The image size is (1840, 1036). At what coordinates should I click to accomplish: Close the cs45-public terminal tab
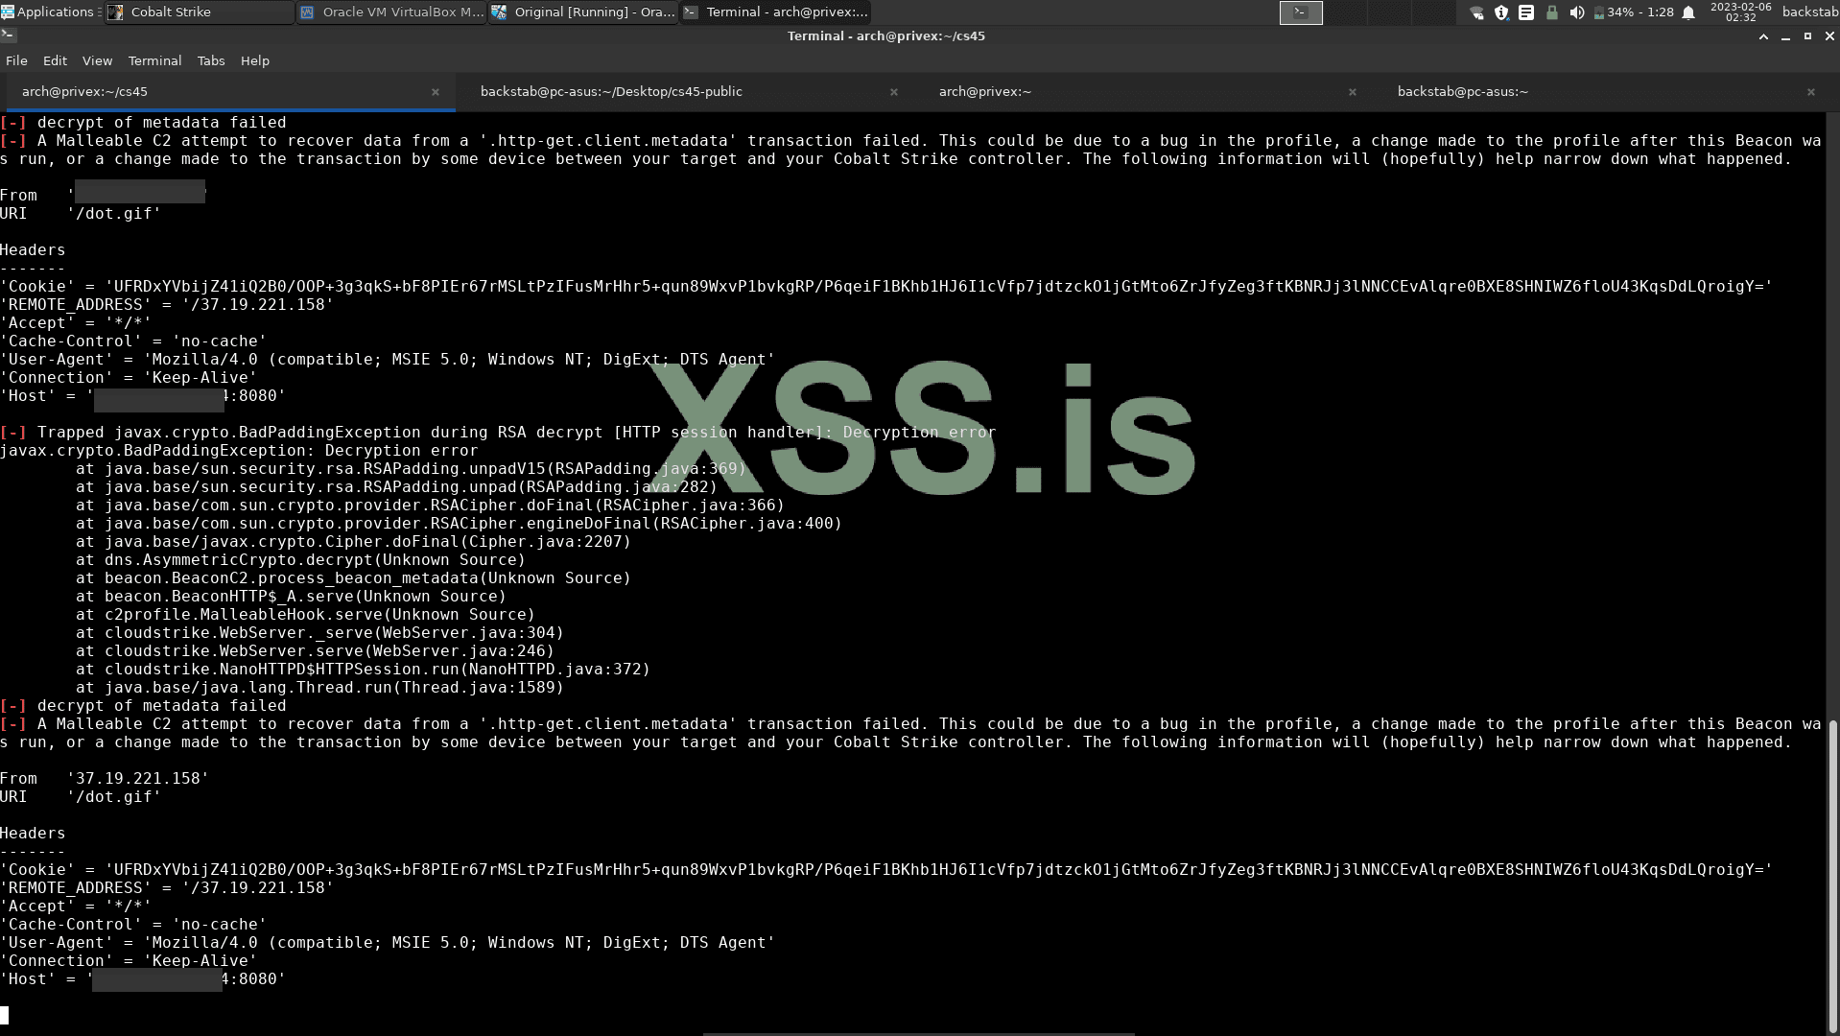tap(893, 91)
